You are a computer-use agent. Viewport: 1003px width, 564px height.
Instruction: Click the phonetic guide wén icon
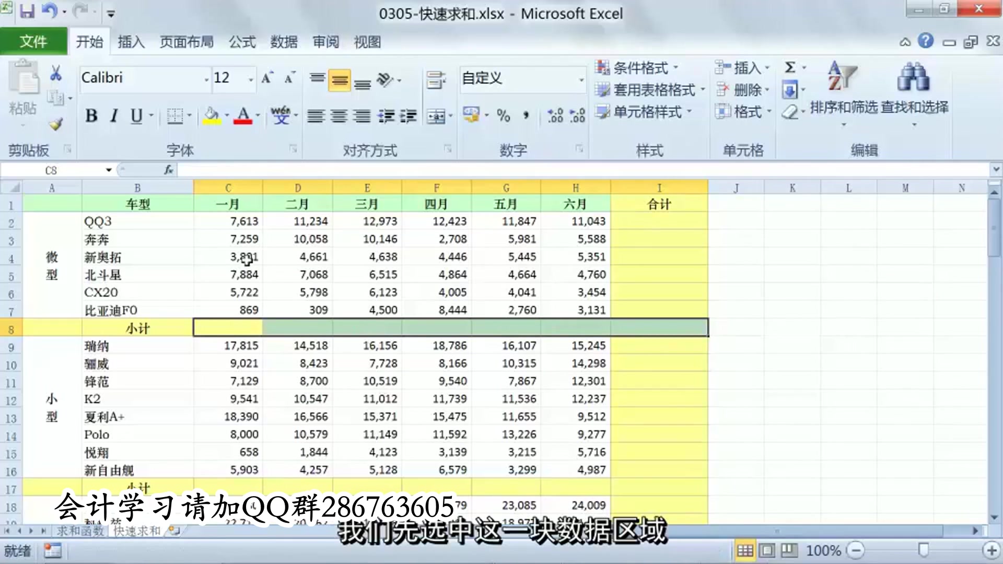(x=281, y=115)
